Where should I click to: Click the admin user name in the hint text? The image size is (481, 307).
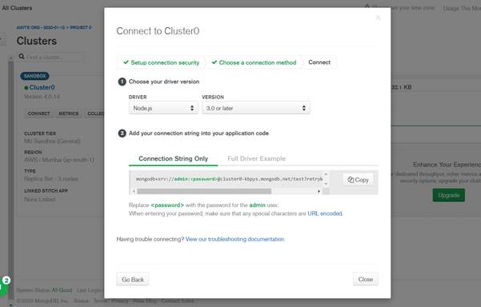tap(257, 205)
